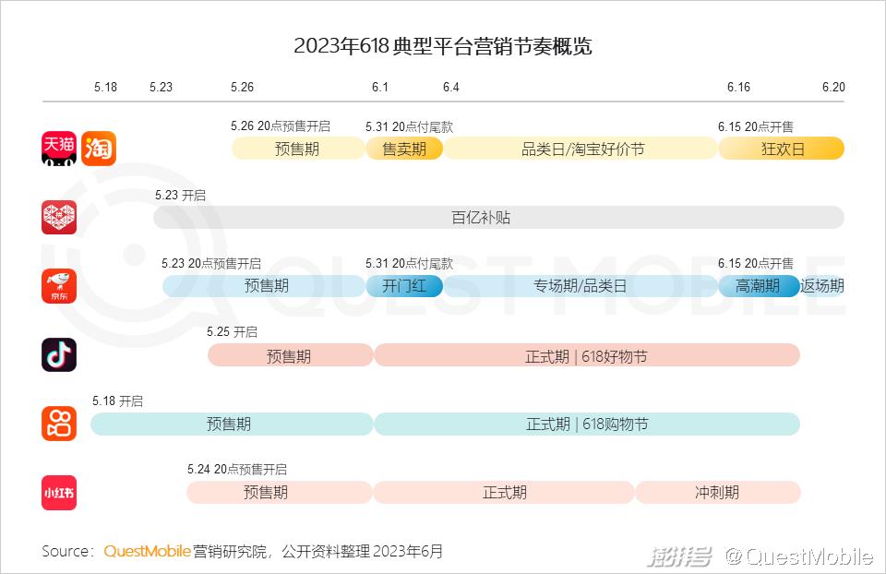Select the 开门红 bar
Viewport: 886px width, 574px height.
404,286
